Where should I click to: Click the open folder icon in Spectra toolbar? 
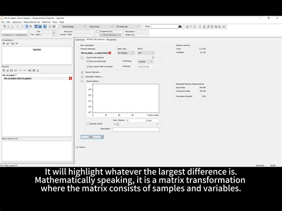click(x=8, y=70)
